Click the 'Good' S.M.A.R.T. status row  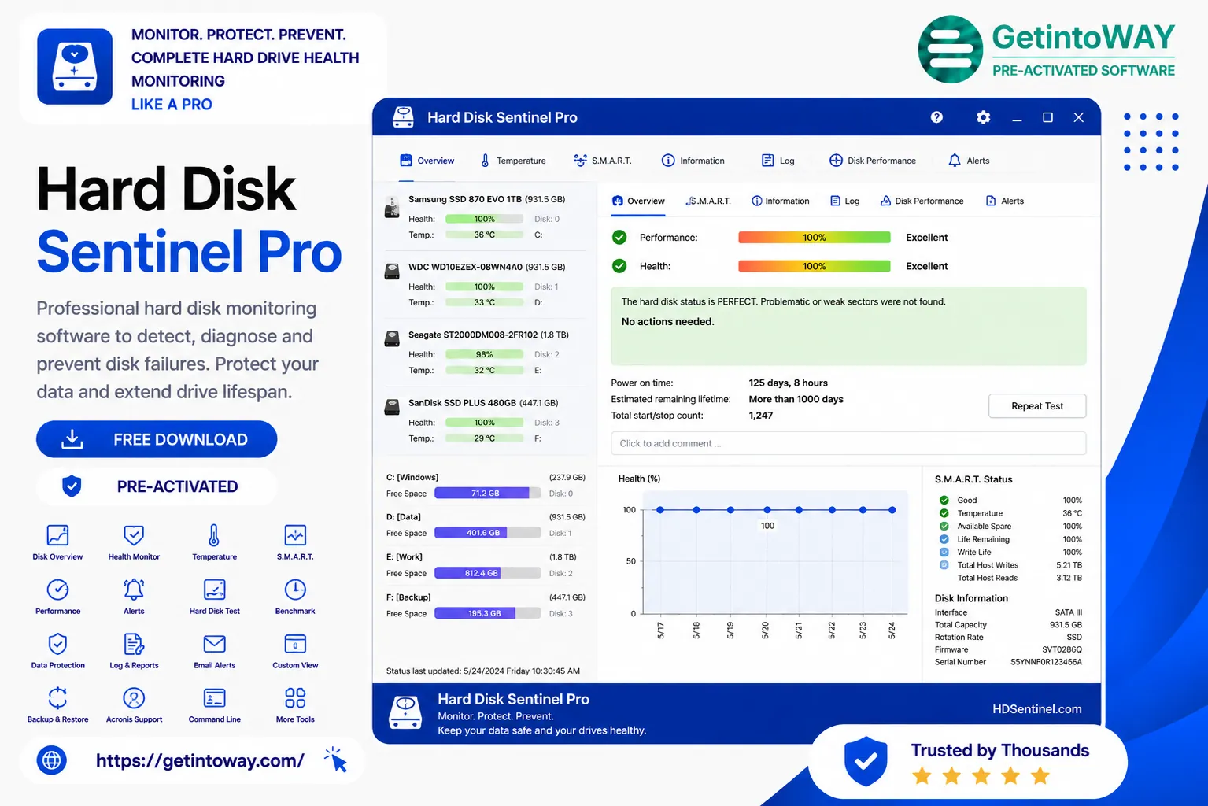click(1010, 501)
